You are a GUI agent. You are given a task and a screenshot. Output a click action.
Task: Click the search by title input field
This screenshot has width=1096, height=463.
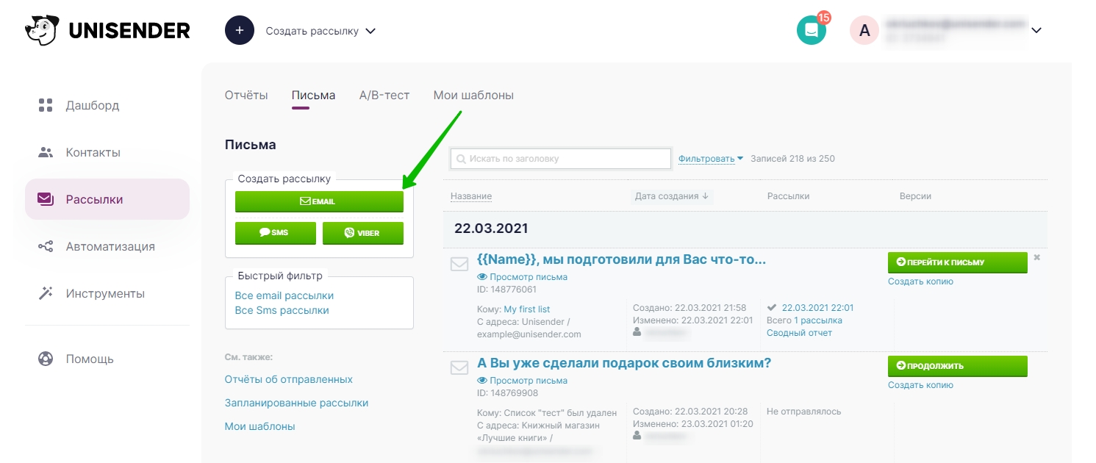[561, 159]
